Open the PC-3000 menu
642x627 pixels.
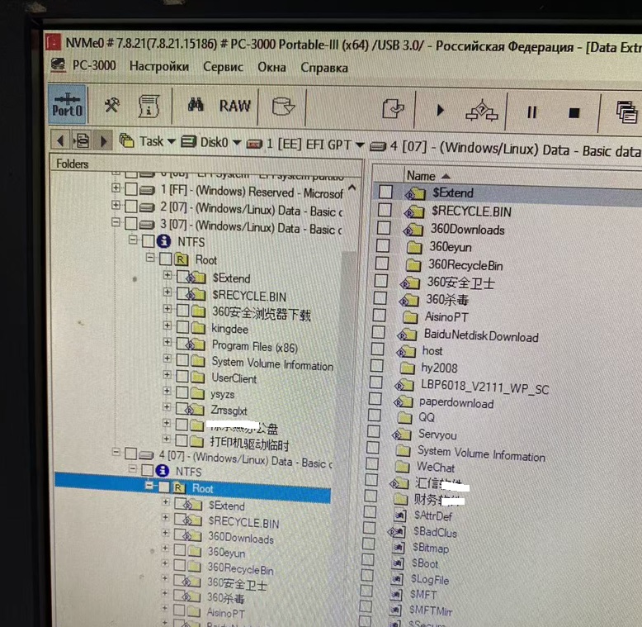click(x=94, y=65)
